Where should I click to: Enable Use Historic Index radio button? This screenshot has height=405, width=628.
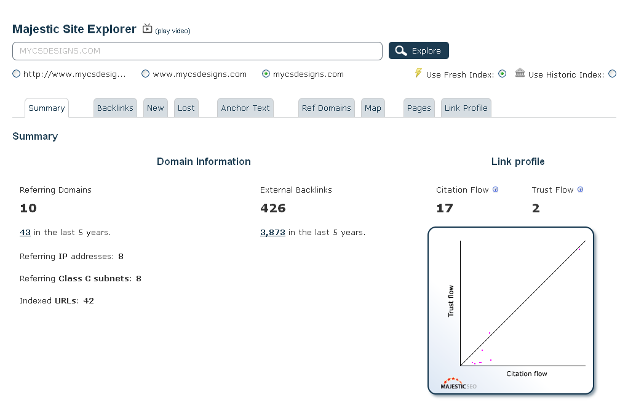pyautogui.click(x=613, y=74)
